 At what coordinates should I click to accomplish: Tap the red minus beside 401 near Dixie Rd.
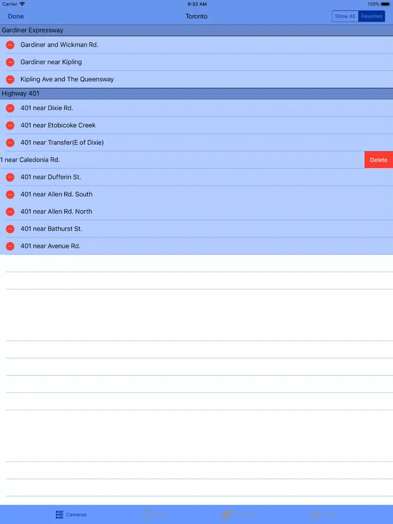(10, 108)
